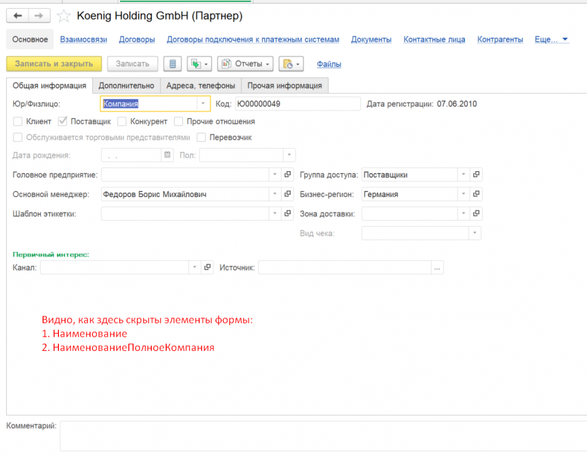Viewport: 587px width, 458px height.
Task: Click the open icon beside Бизнес-регион field
Action: tap(476, 195)
